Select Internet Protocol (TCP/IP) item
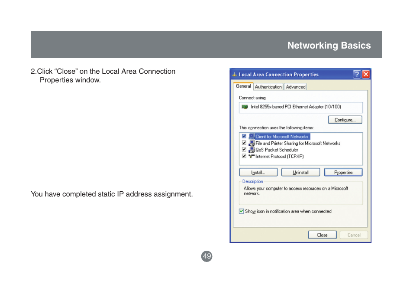The width and height of the screenshot is (413, 288). pos(280,156)
